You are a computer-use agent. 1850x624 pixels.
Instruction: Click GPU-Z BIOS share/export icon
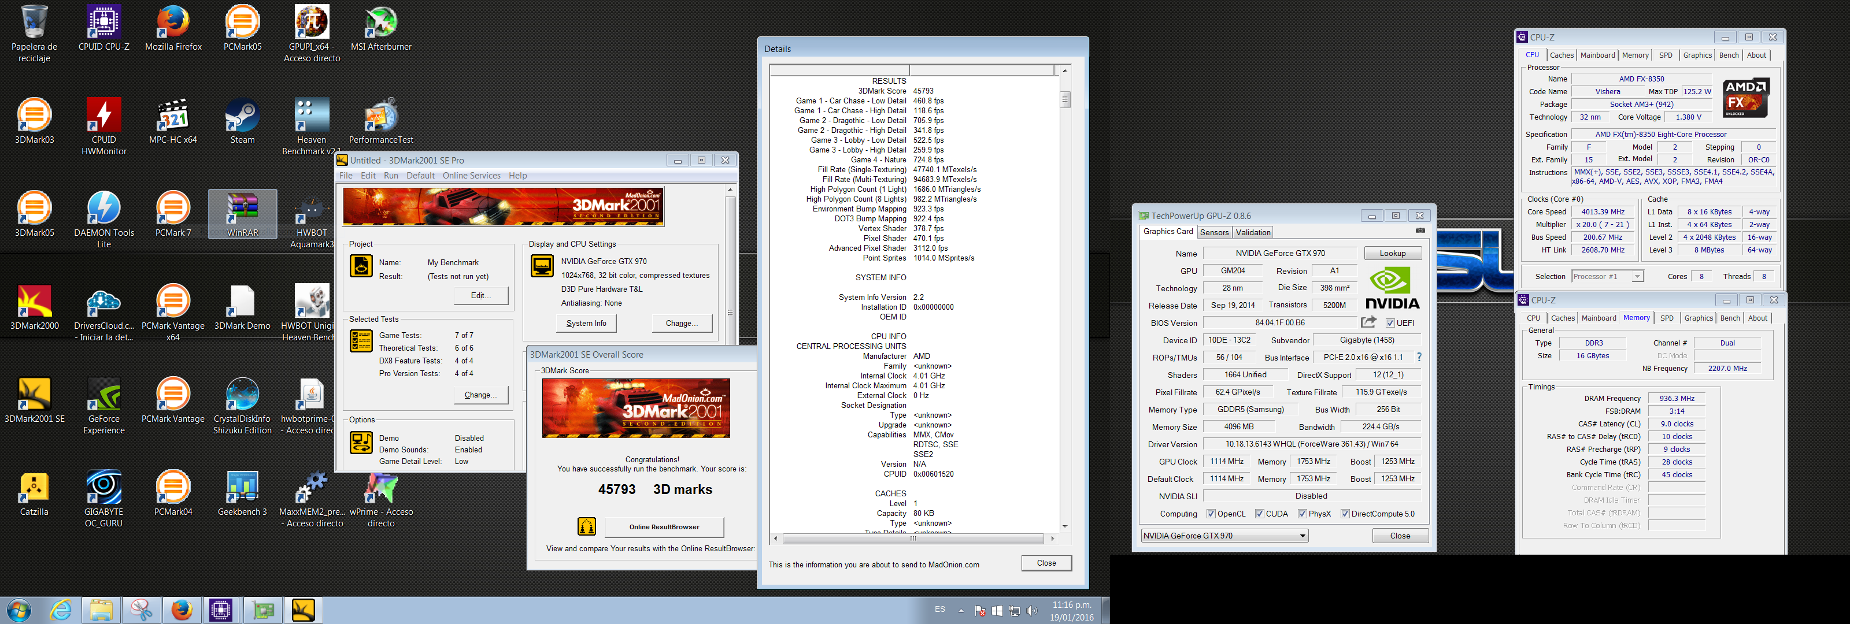1369,322
